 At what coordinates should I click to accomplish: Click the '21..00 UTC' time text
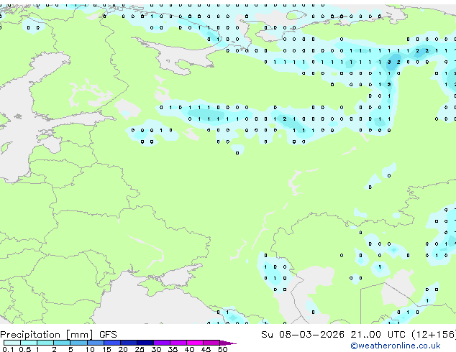pos(378,335)
